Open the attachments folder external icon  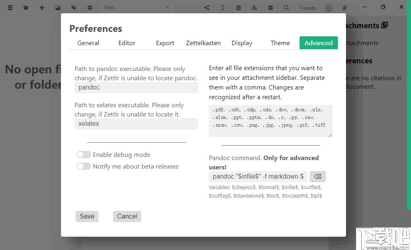pos(384,25)
